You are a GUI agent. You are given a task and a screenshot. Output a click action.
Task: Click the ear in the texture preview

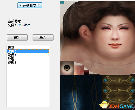click(x=85, y=32)
